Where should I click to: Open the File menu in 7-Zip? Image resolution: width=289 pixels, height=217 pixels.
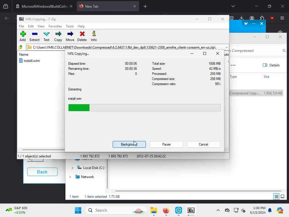21,26
